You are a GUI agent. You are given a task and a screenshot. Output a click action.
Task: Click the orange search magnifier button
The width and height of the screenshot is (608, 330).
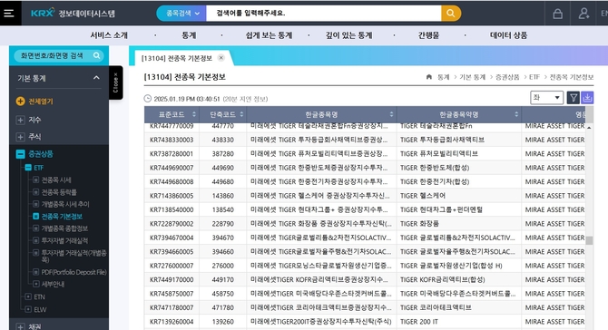(451, 14)
